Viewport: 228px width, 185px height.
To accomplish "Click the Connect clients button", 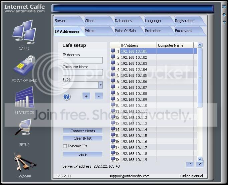I will [83, 131].
